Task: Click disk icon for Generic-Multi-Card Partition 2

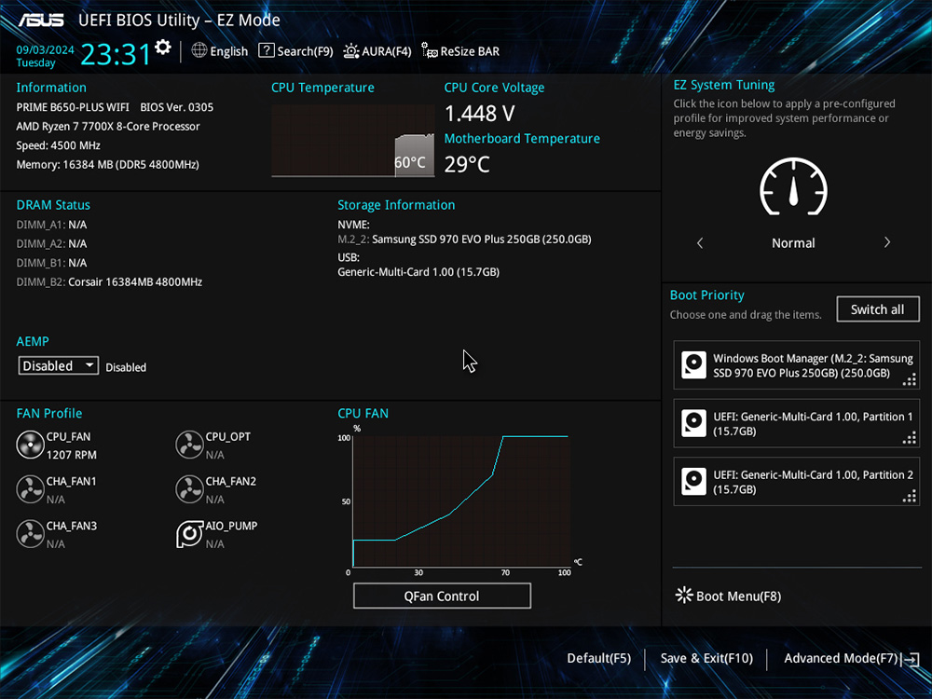Action: point(693,482)
